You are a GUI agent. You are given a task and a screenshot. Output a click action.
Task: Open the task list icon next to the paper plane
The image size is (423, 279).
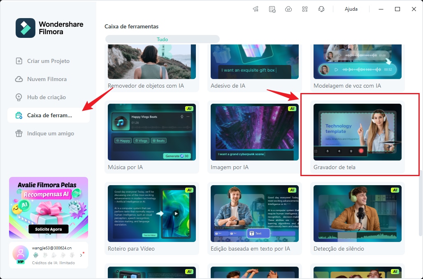click(272, 9)
